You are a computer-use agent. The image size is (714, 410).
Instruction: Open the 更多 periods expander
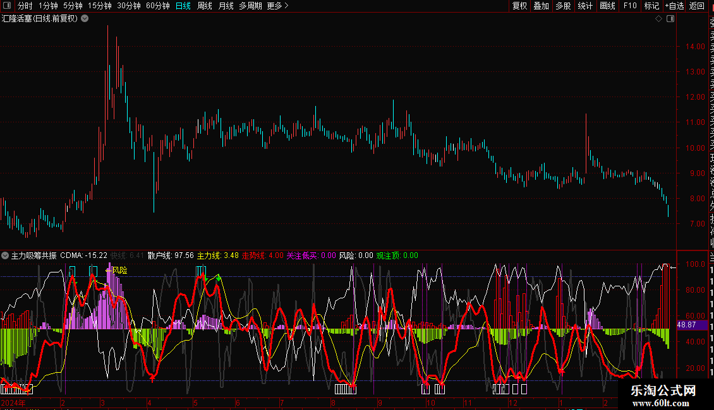coord(277,6)
